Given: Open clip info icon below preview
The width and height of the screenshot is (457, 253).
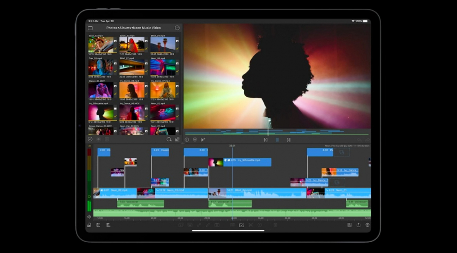Looking at the screenshot, I should coord(187,140).
